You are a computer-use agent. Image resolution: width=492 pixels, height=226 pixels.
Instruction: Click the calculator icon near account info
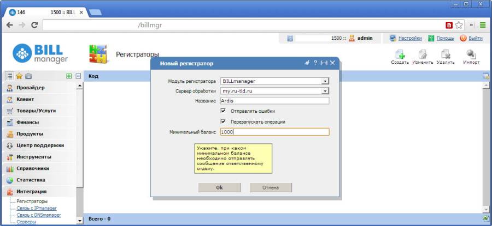point(290,39)
